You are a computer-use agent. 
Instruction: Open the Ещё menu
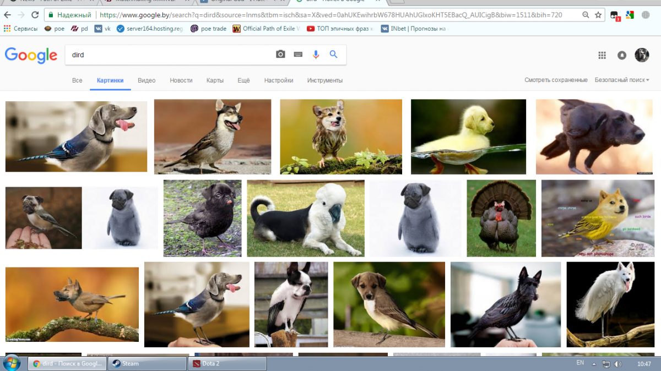[x=243, y=80]
